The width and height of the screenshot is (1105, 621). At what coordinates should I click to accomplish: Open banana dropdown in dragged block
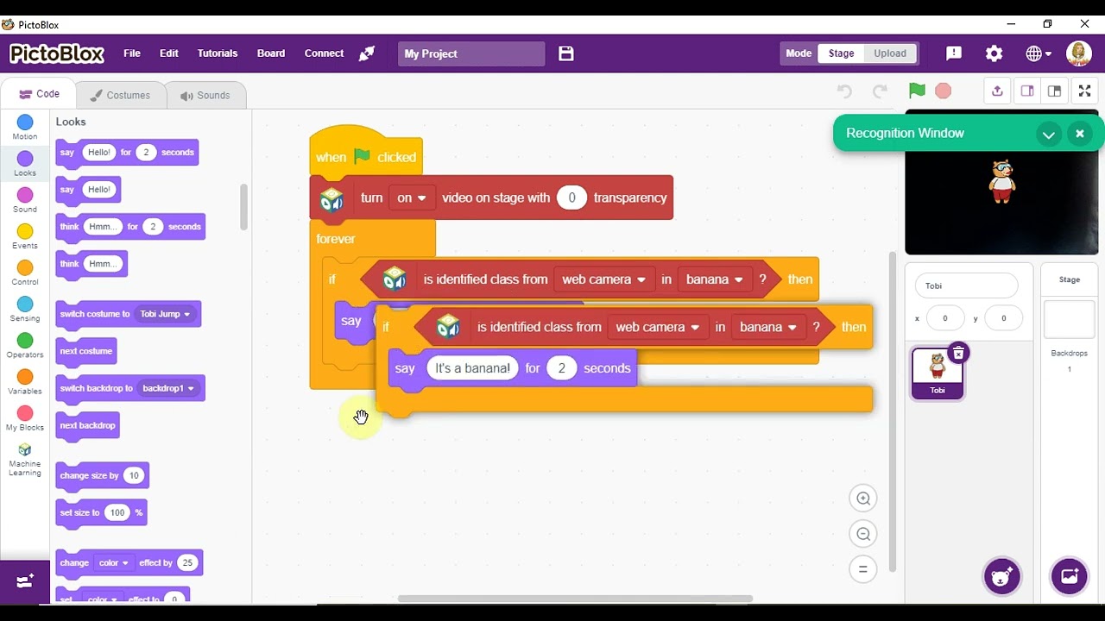tap(767, 327)
